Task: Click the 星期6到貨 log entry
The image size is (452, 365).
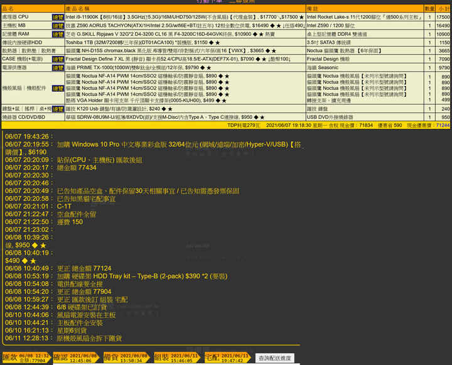Action: coord(72,330)
